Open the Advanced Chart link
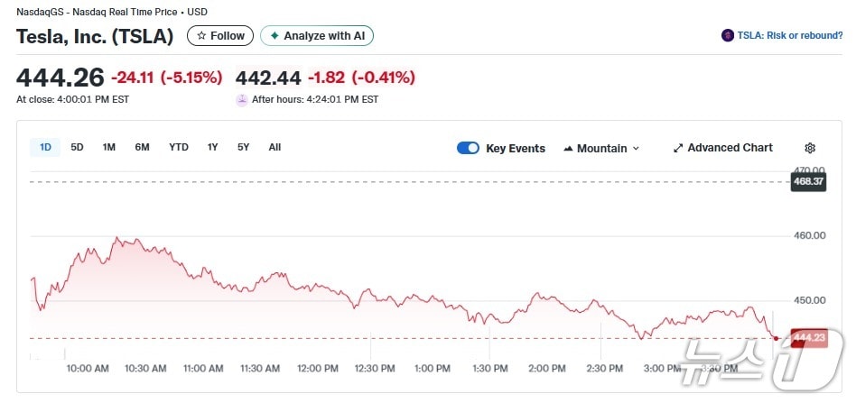The height and width of the screenshot is (403, 856). coord(723,148)
